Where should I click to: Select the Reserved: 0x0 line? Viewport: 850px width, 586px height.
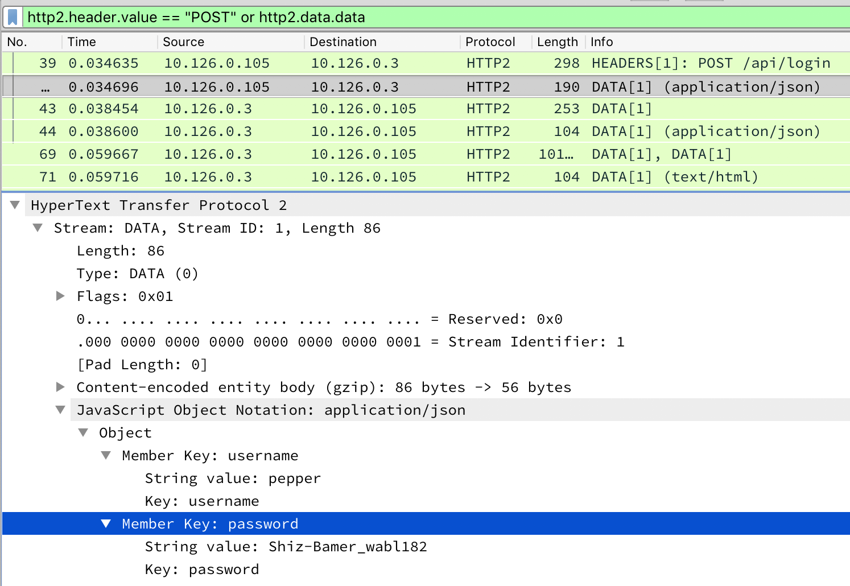click(x=320, y=319)
